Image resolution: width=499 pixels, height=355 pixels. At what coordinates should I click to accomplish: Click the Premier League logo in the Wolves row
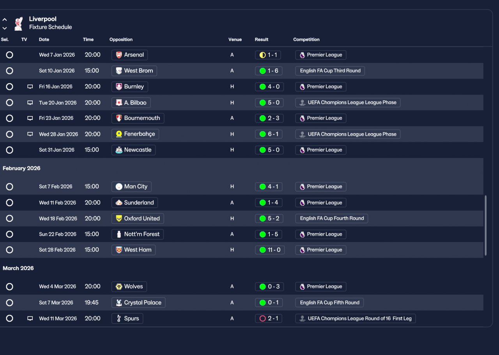pyautogui.click(x=302, y=287)
